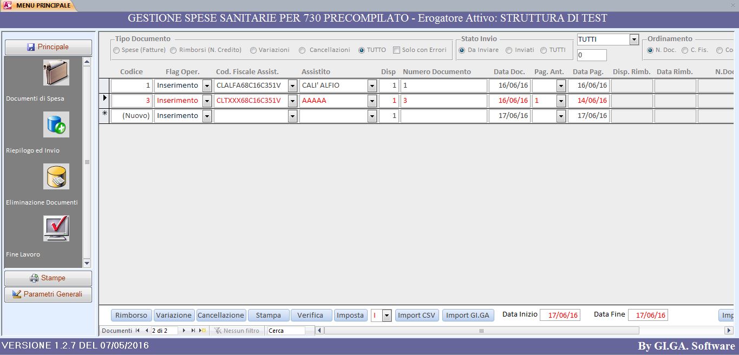The height and width of the screenshot is (355, 739).
Task: Open the Stampe sidebar section
Action: point(48,278)
